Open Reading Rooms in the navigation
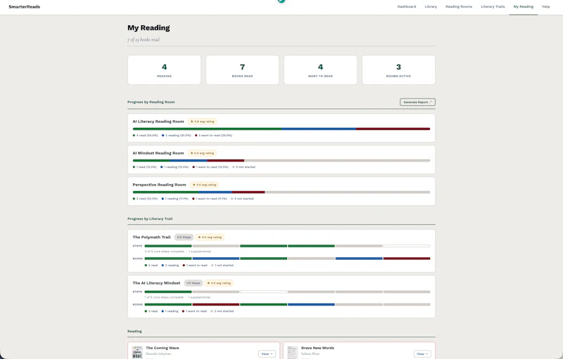The width and height of the screenshot is (563, 359). (459, 6)
